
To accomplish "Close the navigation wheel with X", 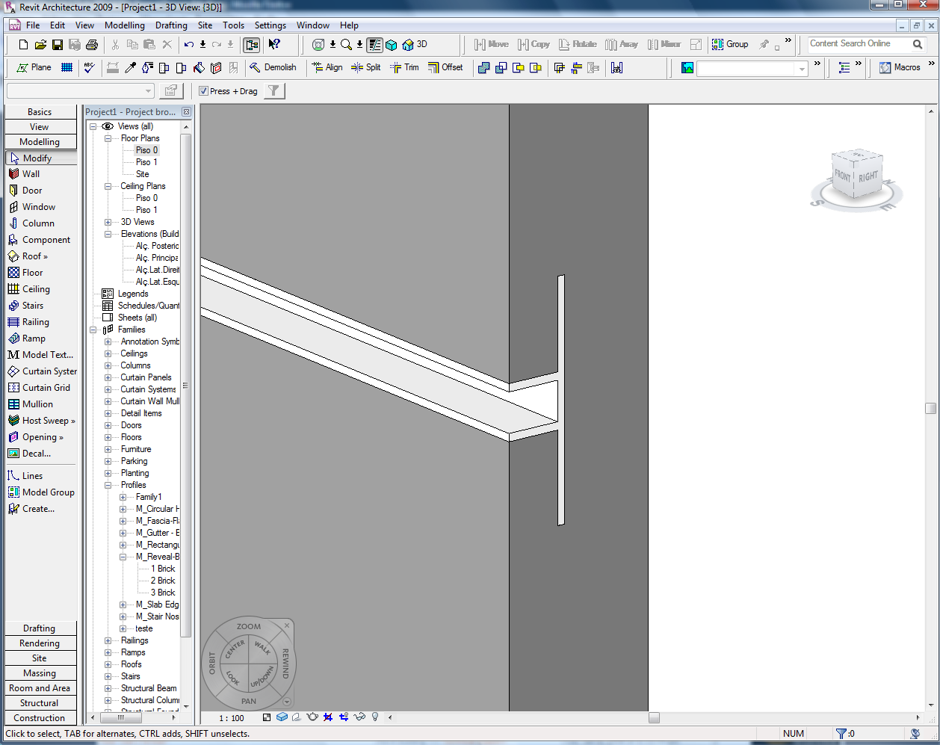I will [x=287, y=625].
